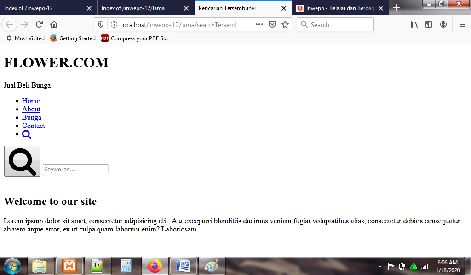
Task: Click green A tray icon
Action: coord(414,266)
